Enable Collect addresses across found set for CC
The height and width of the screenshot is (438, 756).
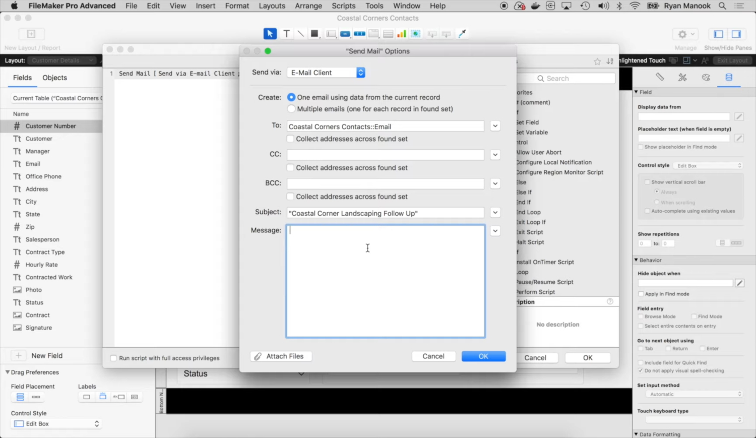point(290,167)
